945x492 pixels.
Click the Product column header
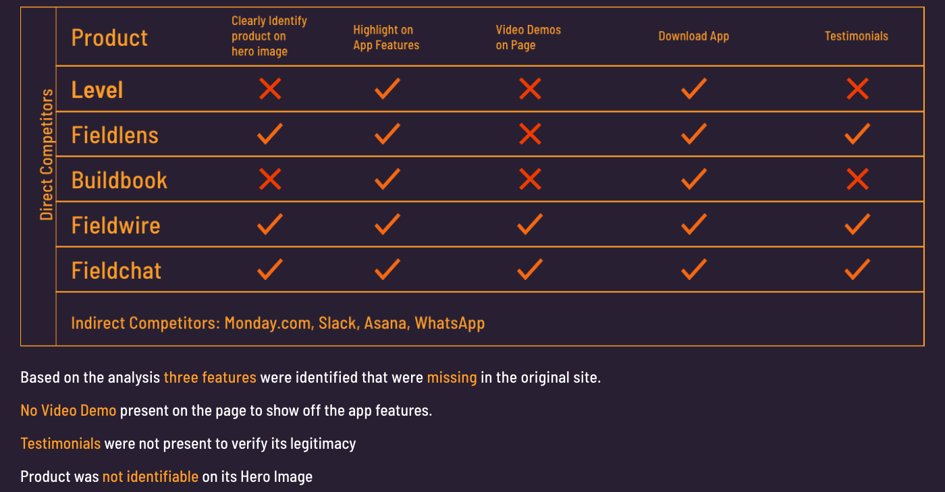coord(109,37)
